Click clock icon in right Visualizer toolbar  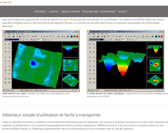pos(108,36)
